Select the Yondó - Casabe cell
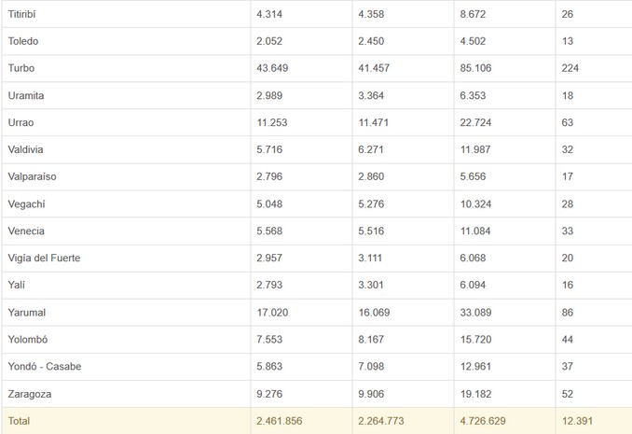This screenshot has width=632, height=434. [45, 366]
